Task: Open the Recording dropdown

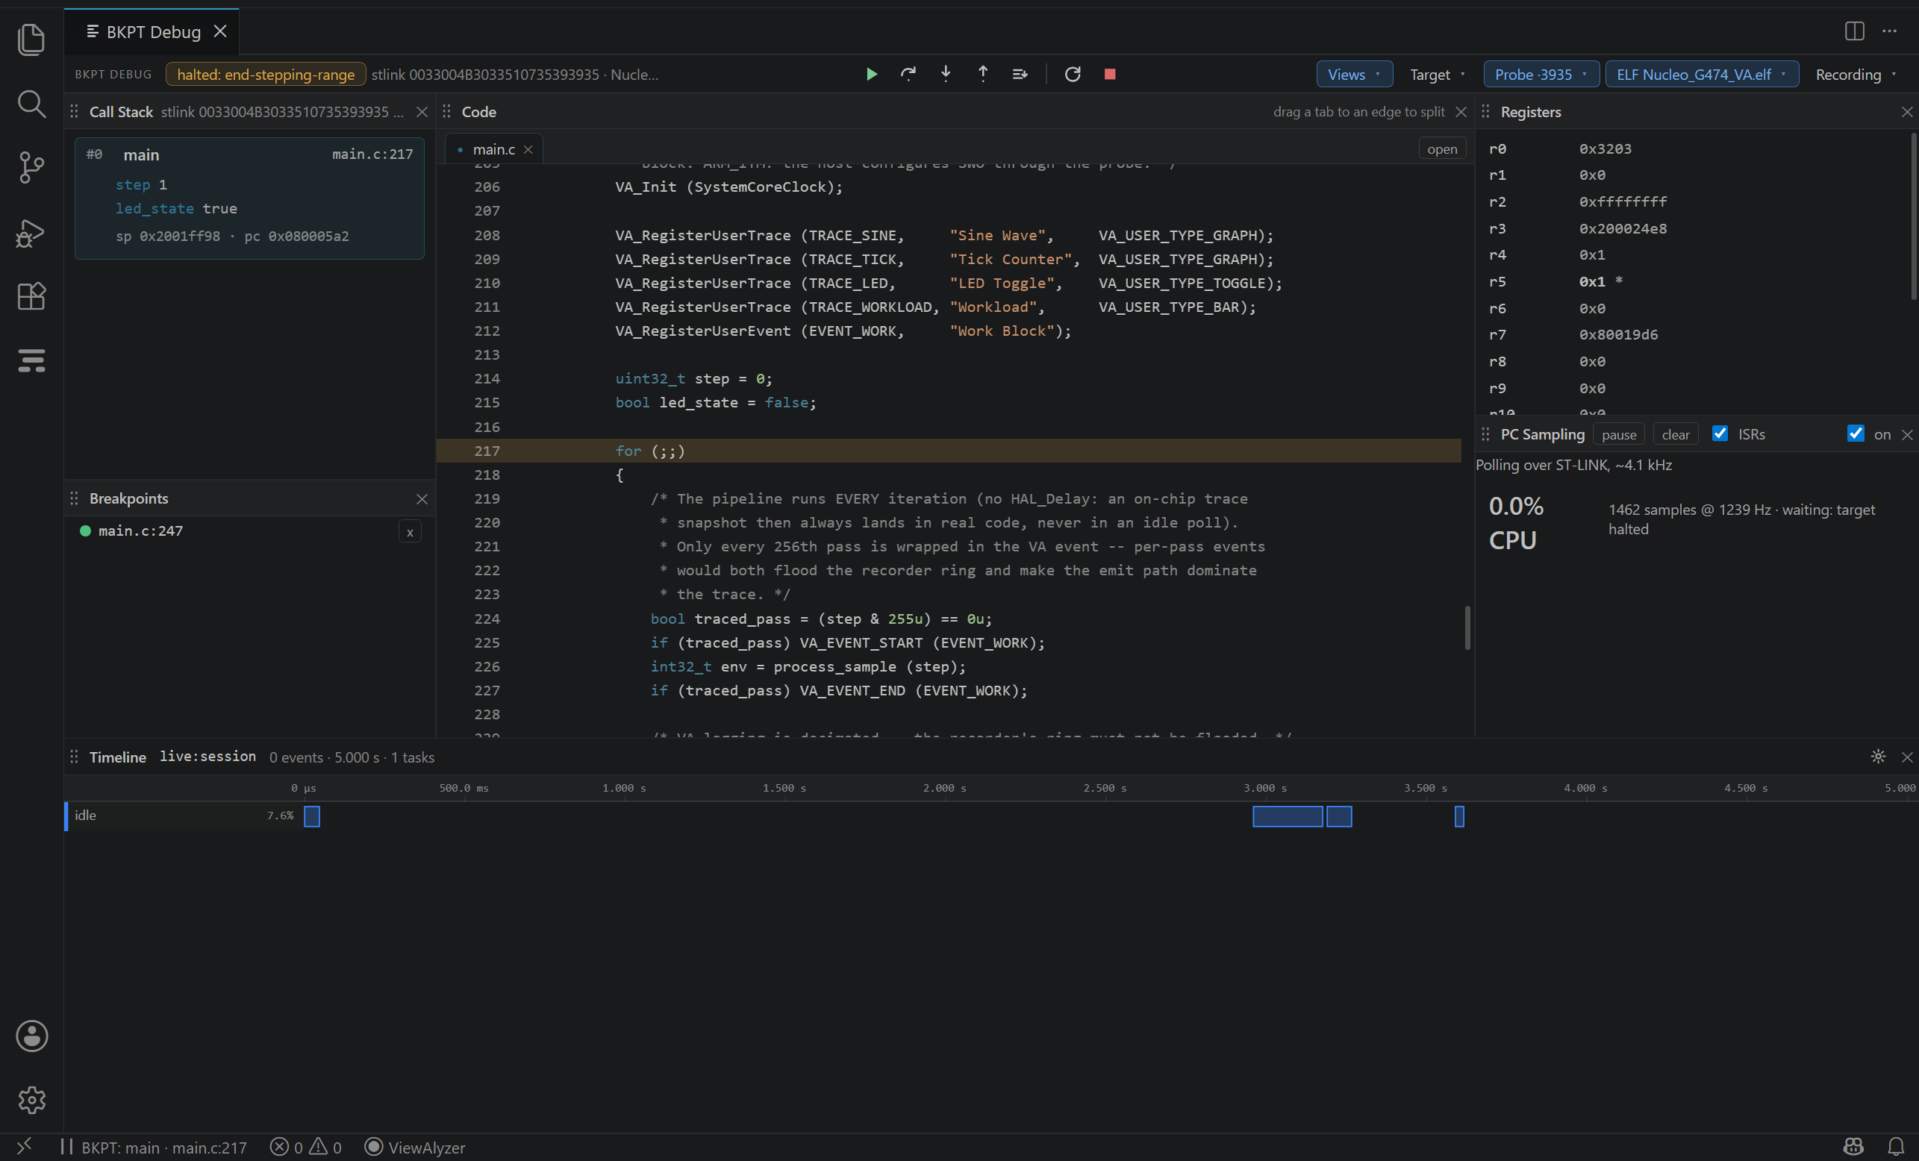Action: pyautogui.click(x=1857, y=75)
